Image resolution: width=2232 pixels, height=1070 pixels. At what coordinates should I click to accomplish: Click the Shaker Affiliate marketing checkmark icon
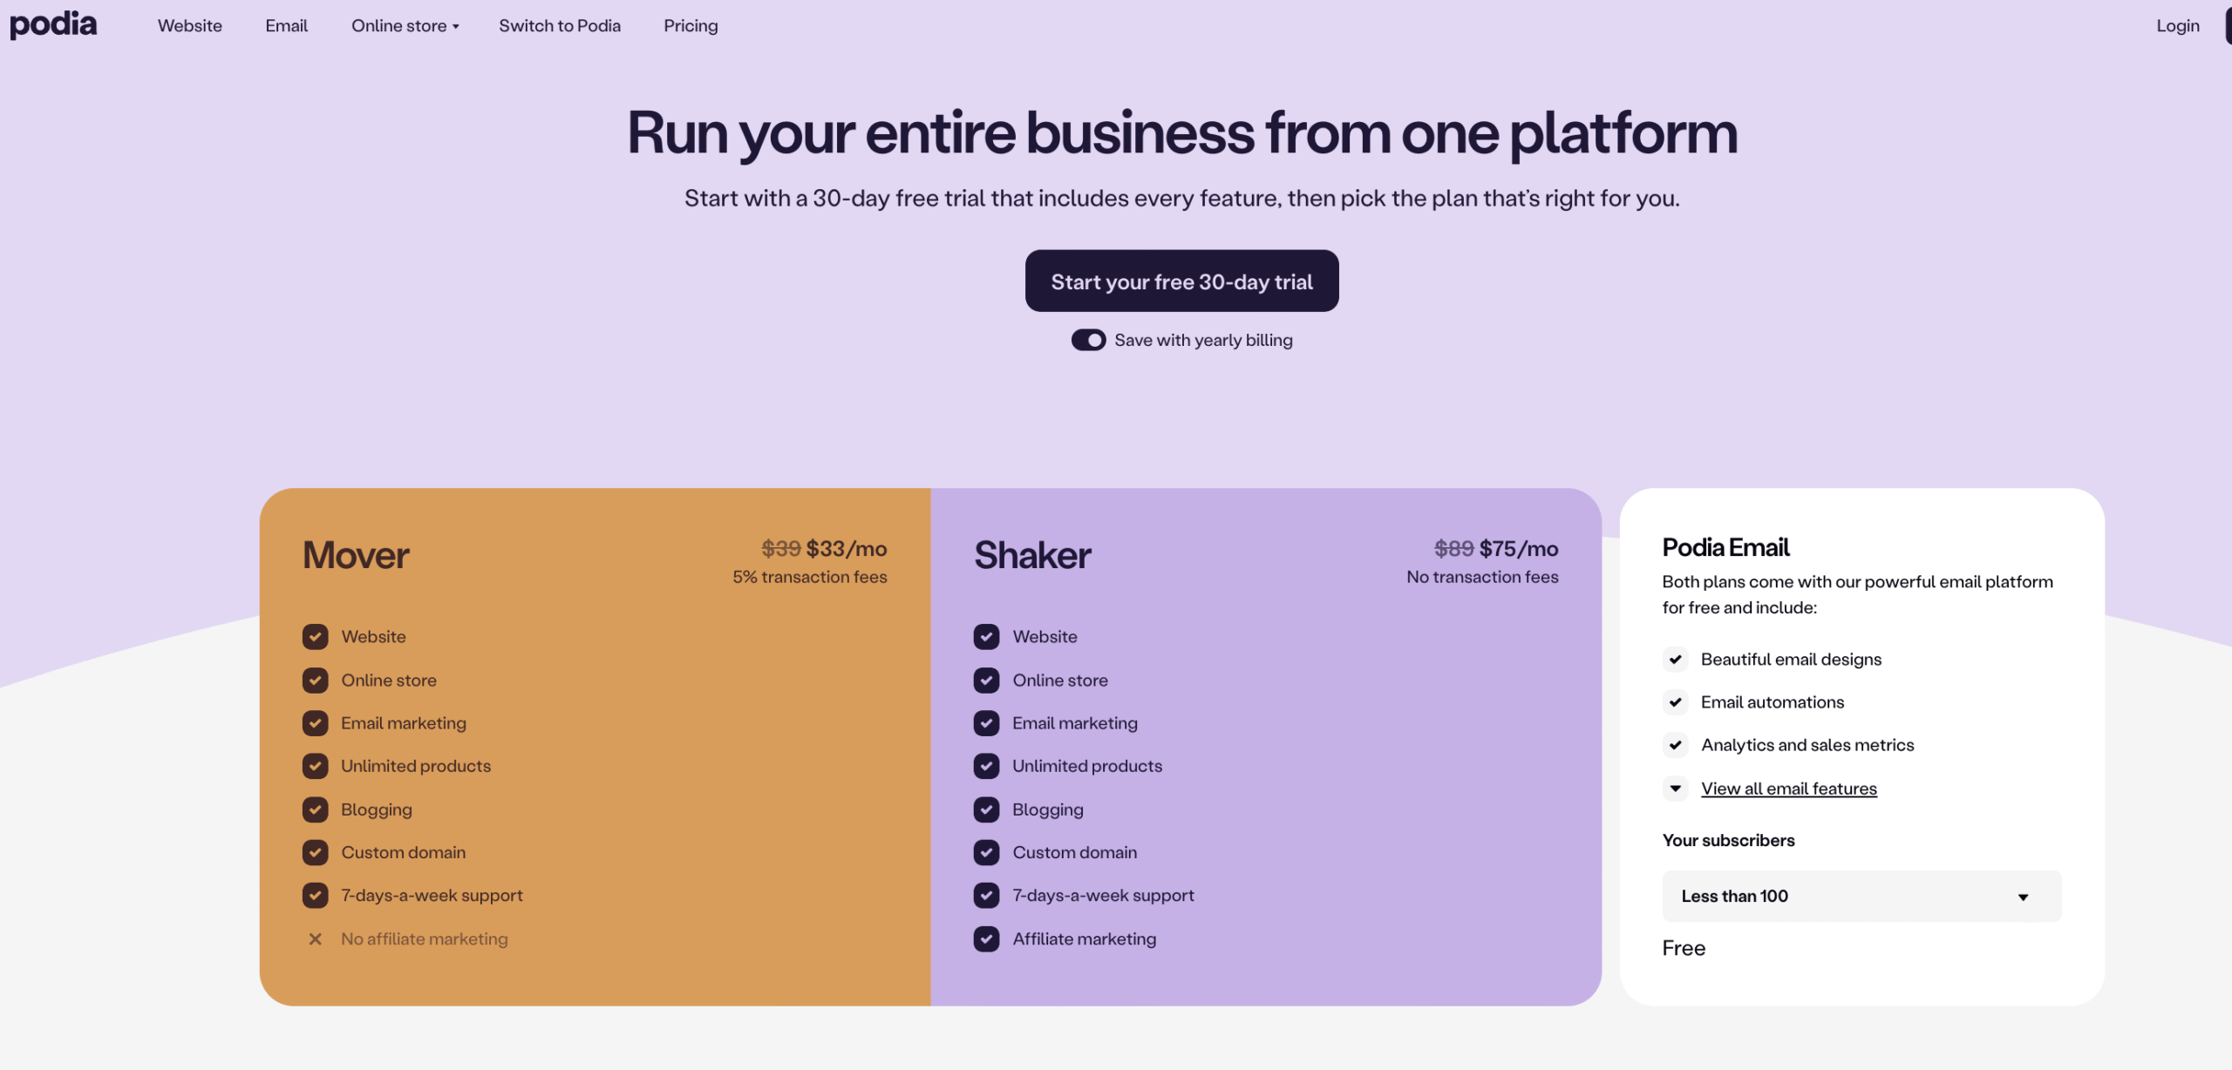(x=987, y=939)
